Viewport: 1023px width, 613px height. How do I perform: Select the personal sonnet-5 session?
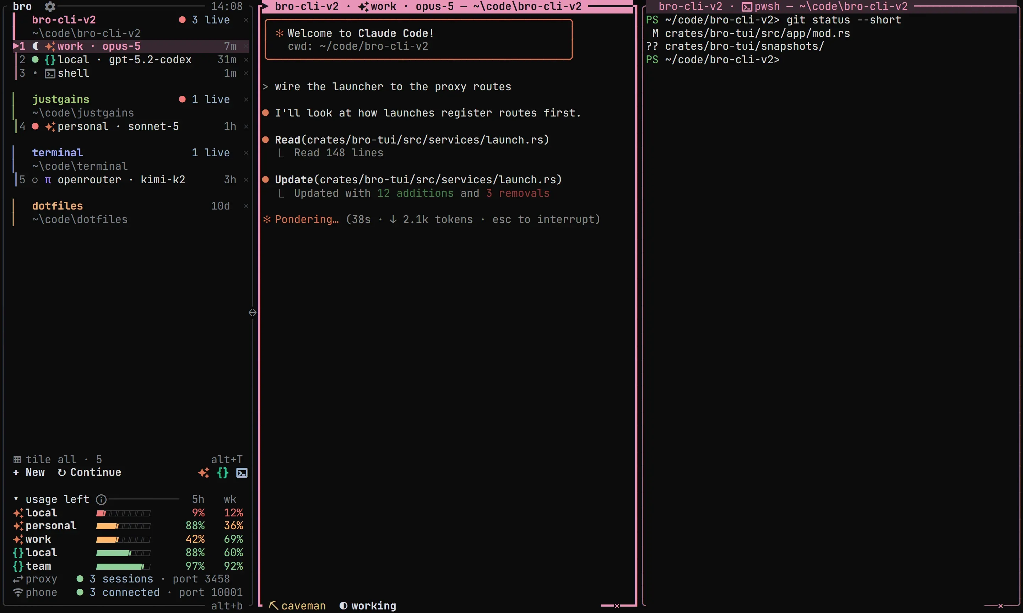pyautogui.click(x=131, y=126)
